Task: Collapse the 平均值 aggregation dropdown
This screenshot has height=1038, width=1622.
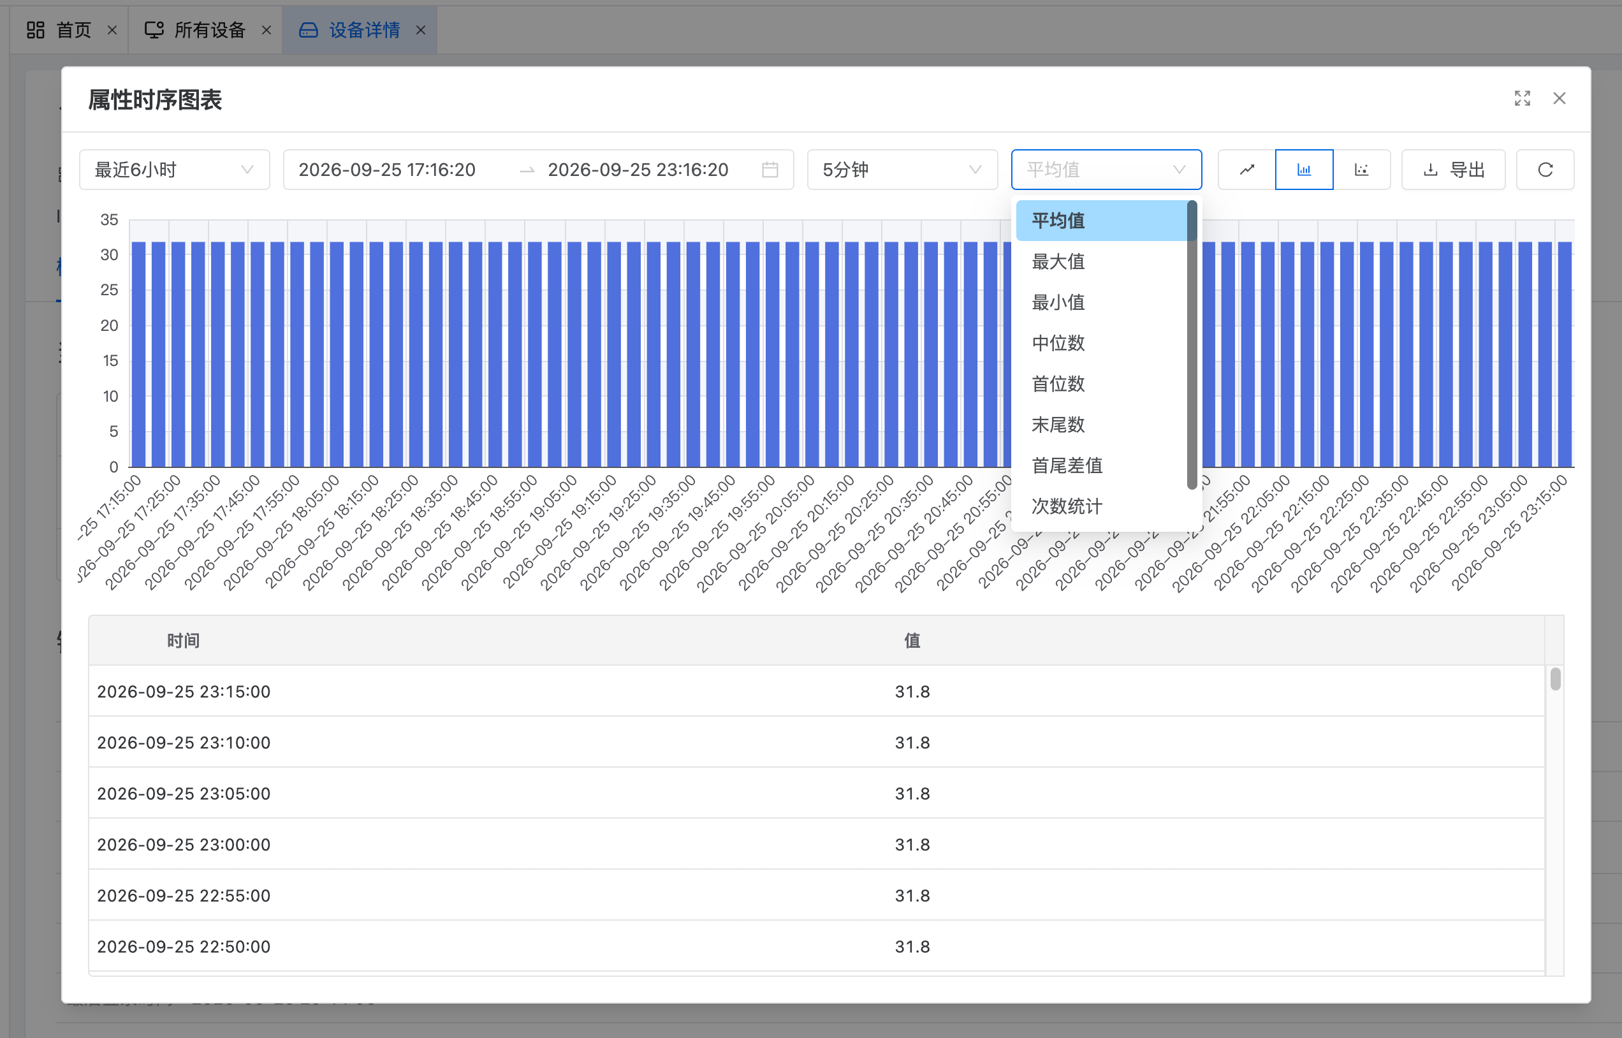Action: pos(1106,170)
